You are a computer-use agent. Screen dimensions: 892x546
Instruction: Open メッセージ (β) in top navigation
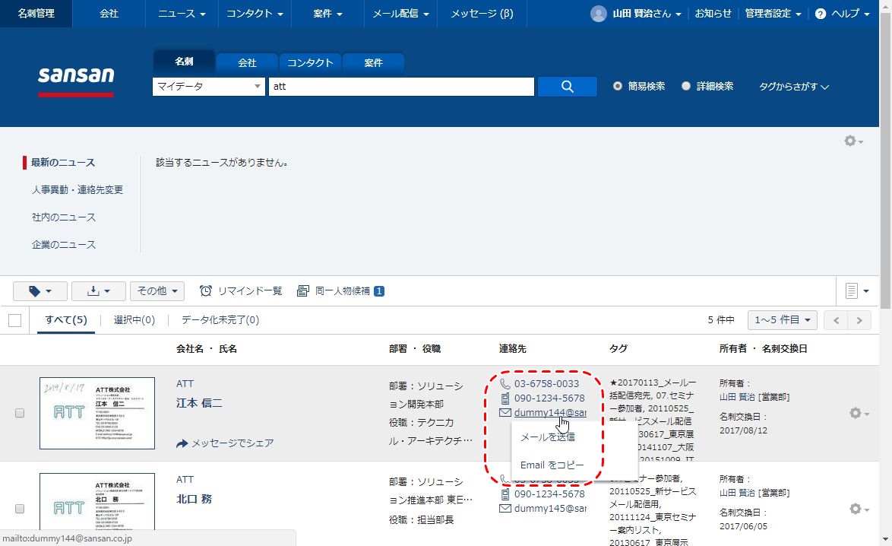pos(482,14)
